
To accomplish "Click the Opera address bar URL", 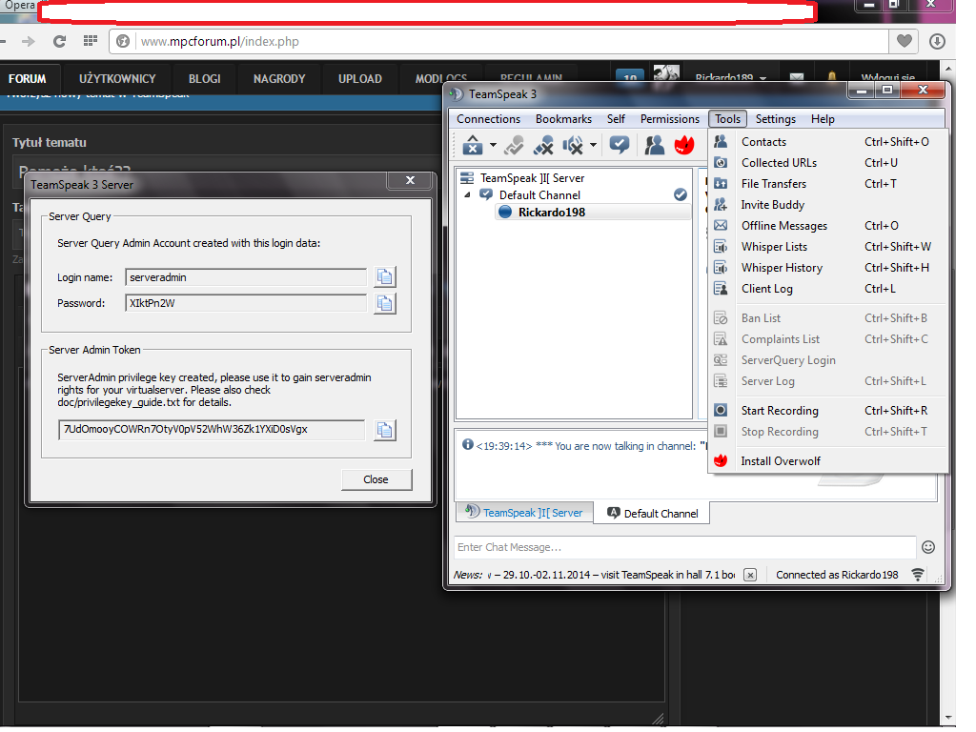I will [x=219, y=42].
